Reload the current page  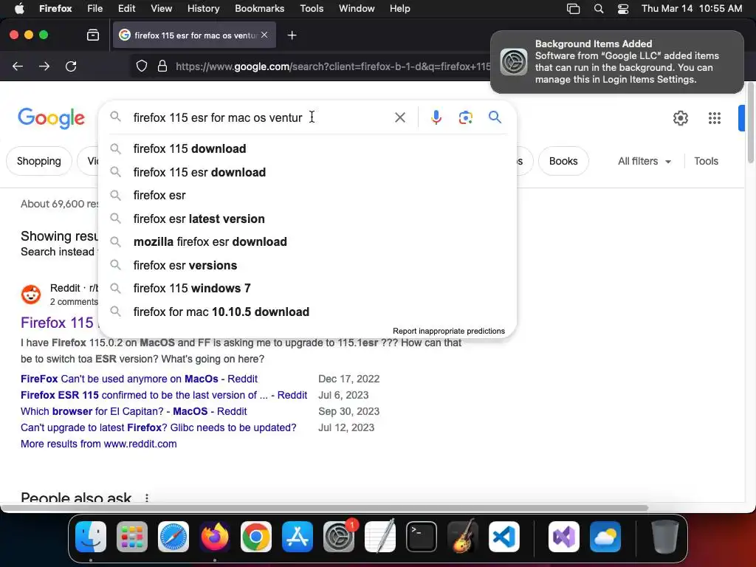pyautogui.click(x=71, y=66)
